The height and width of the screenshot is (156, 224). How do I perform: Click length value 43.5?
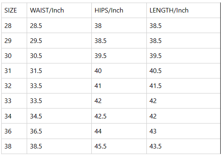(156, 146)
